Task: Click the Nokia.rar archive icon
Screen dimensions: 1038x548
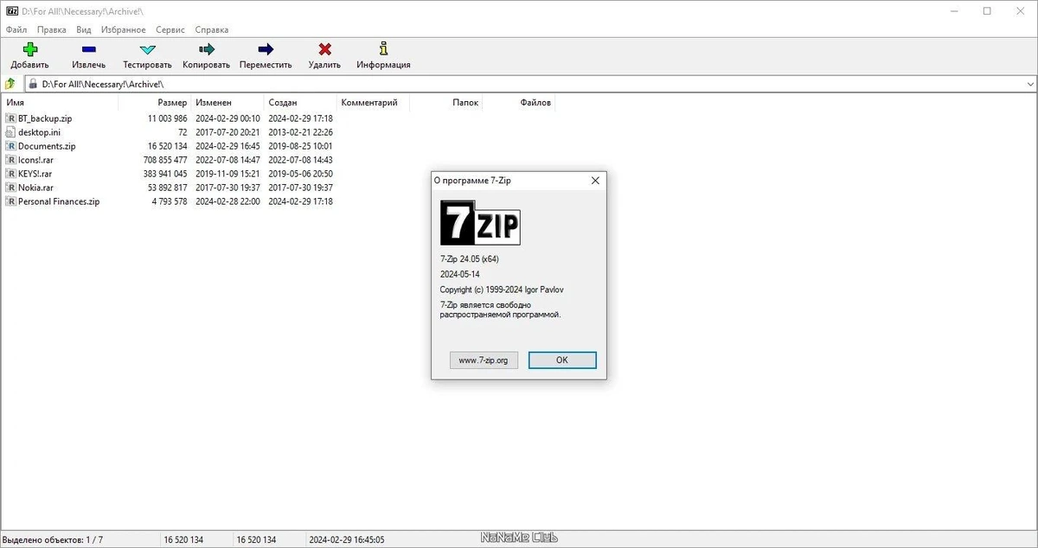Action: coord(11,188)
